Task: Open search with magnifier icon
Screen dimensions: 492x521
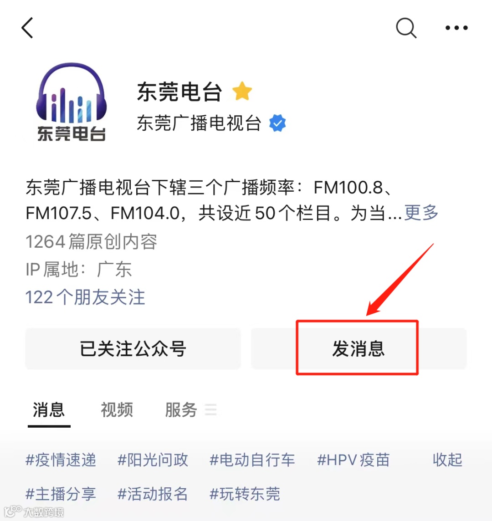Action: [406, 28]
